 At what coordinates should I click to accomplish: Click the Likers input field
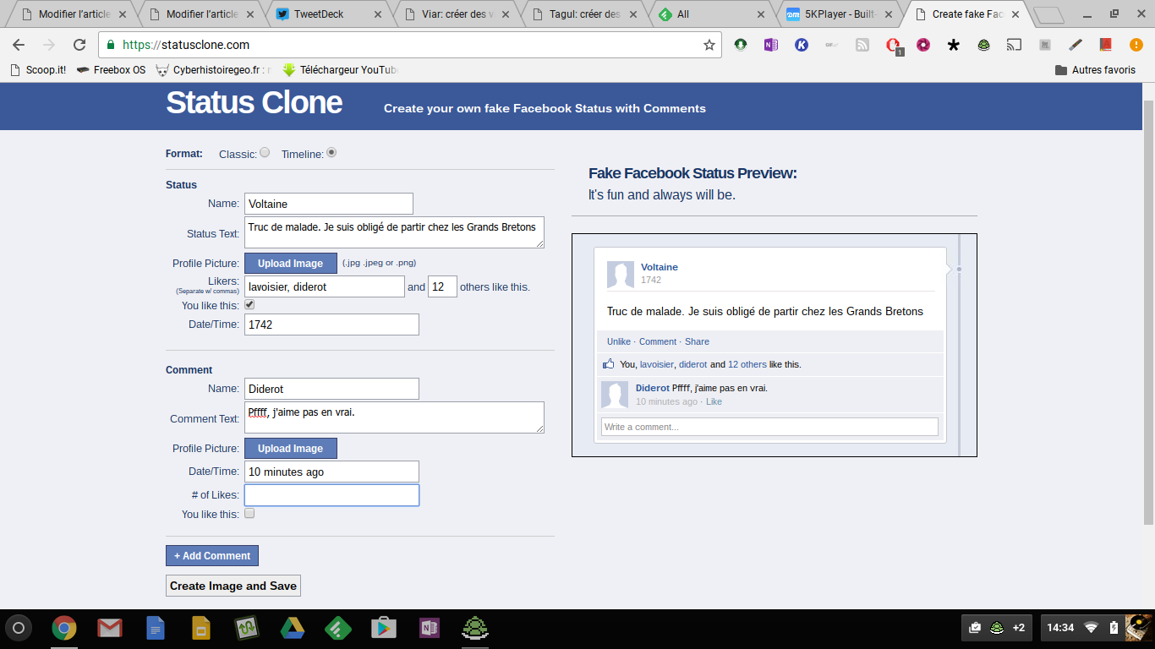[325, 286]
